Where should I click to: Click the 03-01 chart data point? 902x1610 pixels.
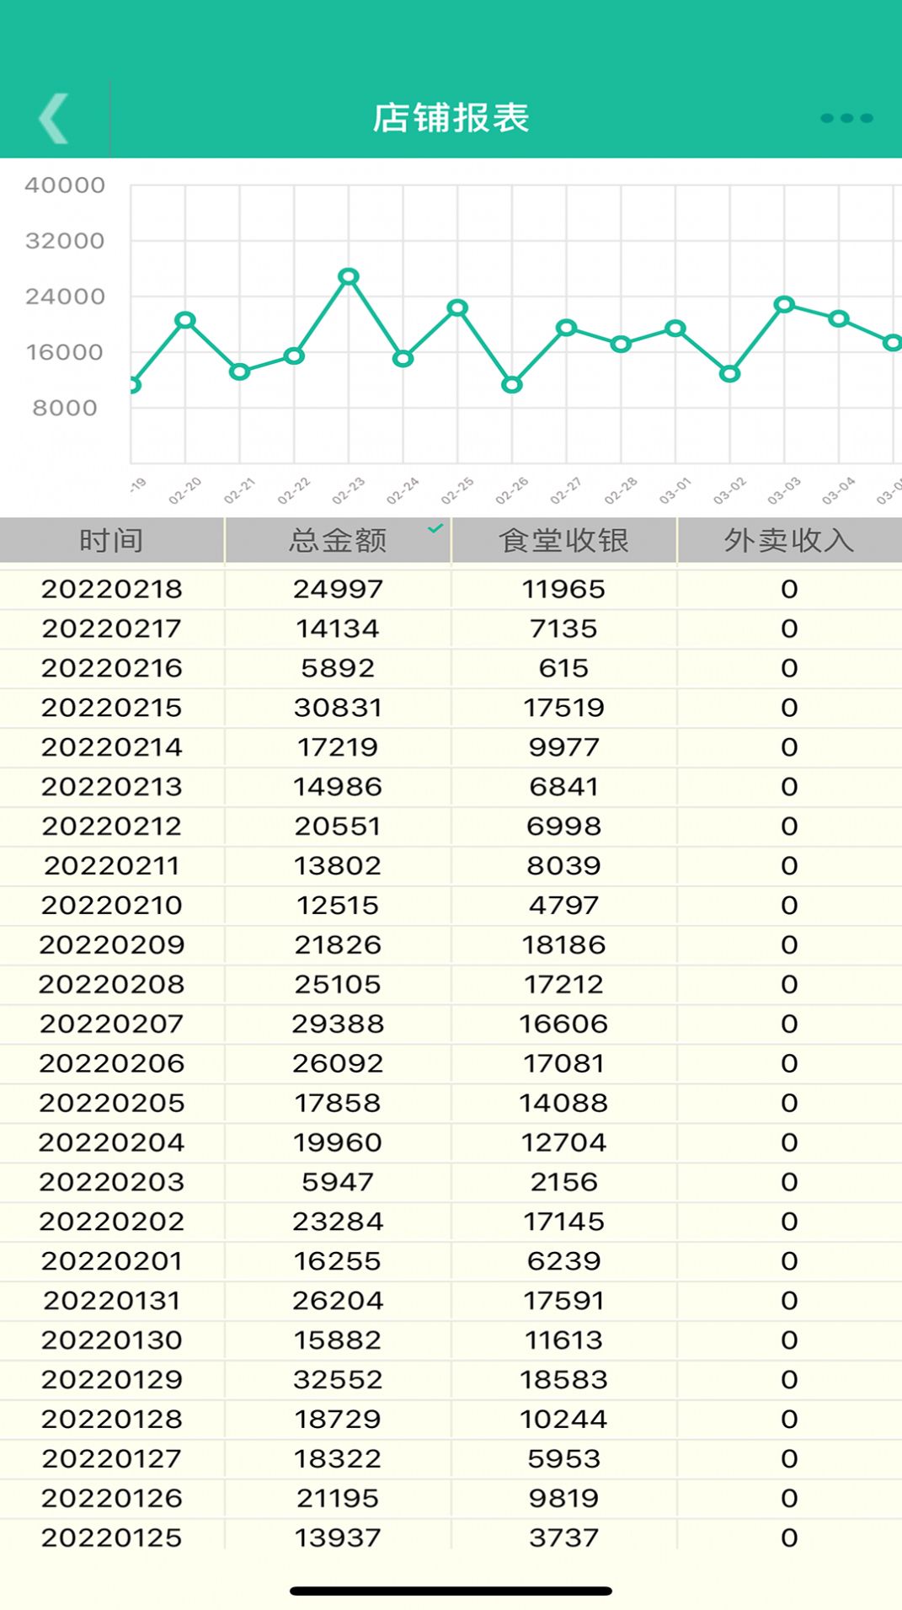pyautogui.click(x=675, y=329)
